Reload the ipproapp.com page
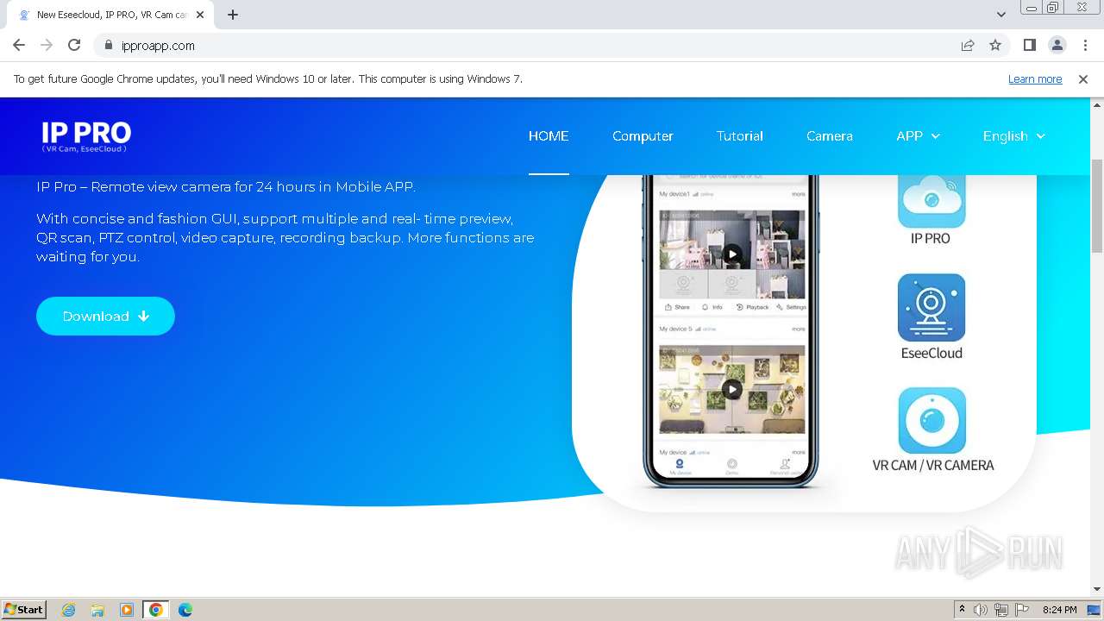This screenshot has width=1104, height=621. (74, 45)
